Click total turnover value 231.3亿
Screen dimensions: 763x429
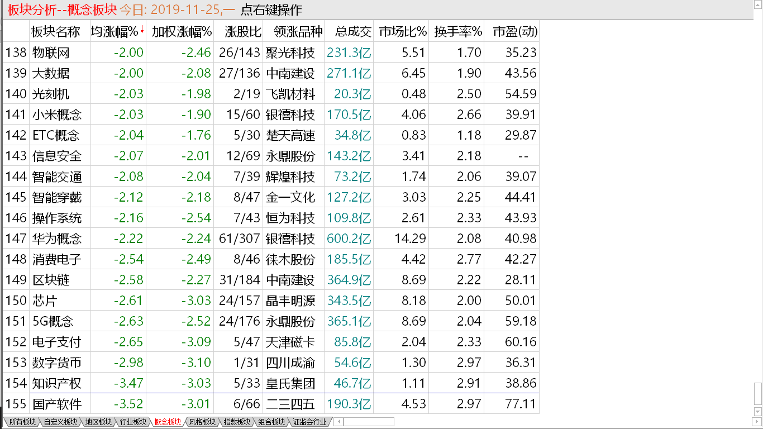click(350, 53)
